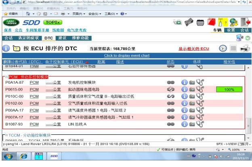
Task: Click the green 100% relevance bar
Action: 229,89
